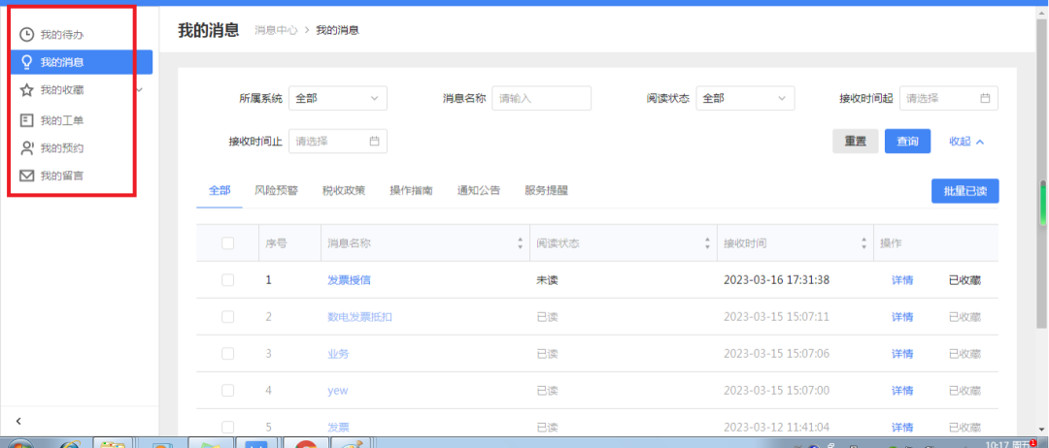Tick the select-all checkbox in table header
The height and width of the screenshot is (448, 1049).
click(227, 243)
